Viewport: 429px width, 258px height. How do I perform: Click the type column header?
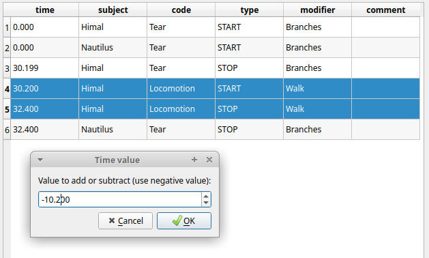click(x=249, y=10)
